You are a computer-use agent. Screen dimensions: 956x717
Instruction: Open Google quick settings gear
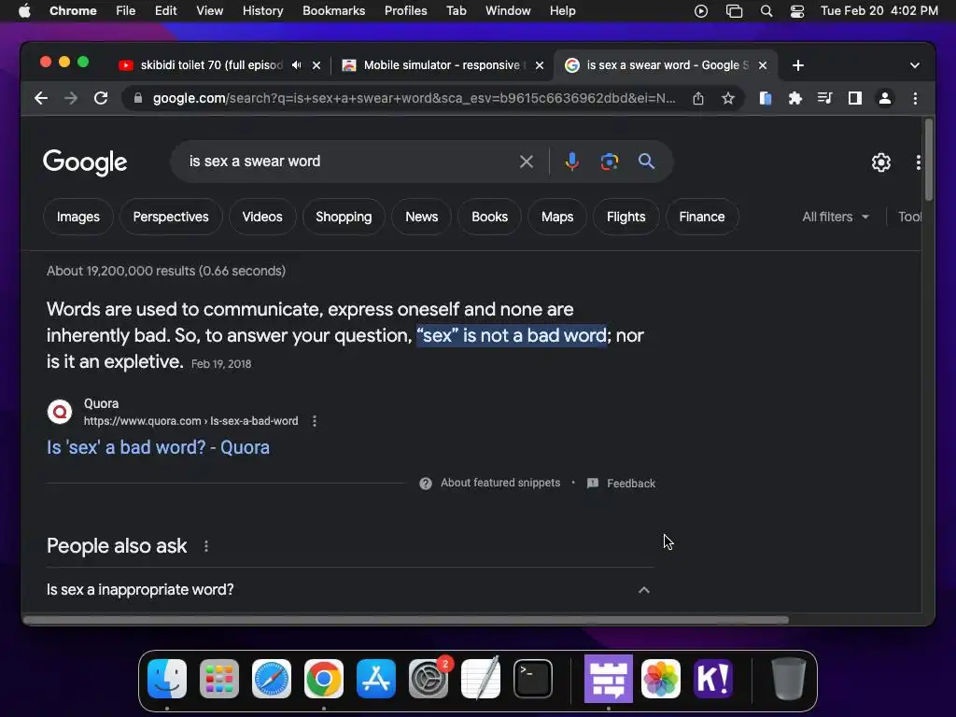[881, 162]
